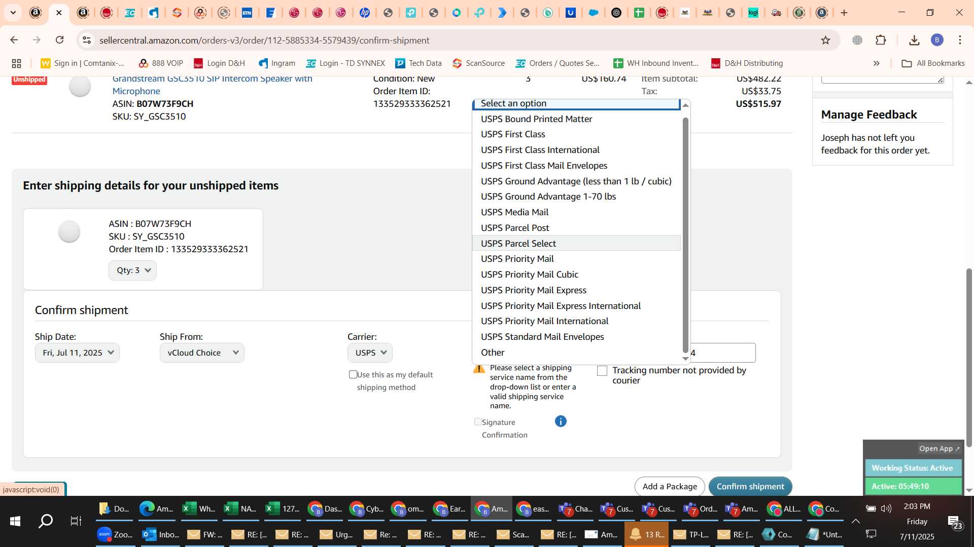Open the Do... File Explorer taskbar window
This screenshot has width=974, height=547.
click(114, 509)
